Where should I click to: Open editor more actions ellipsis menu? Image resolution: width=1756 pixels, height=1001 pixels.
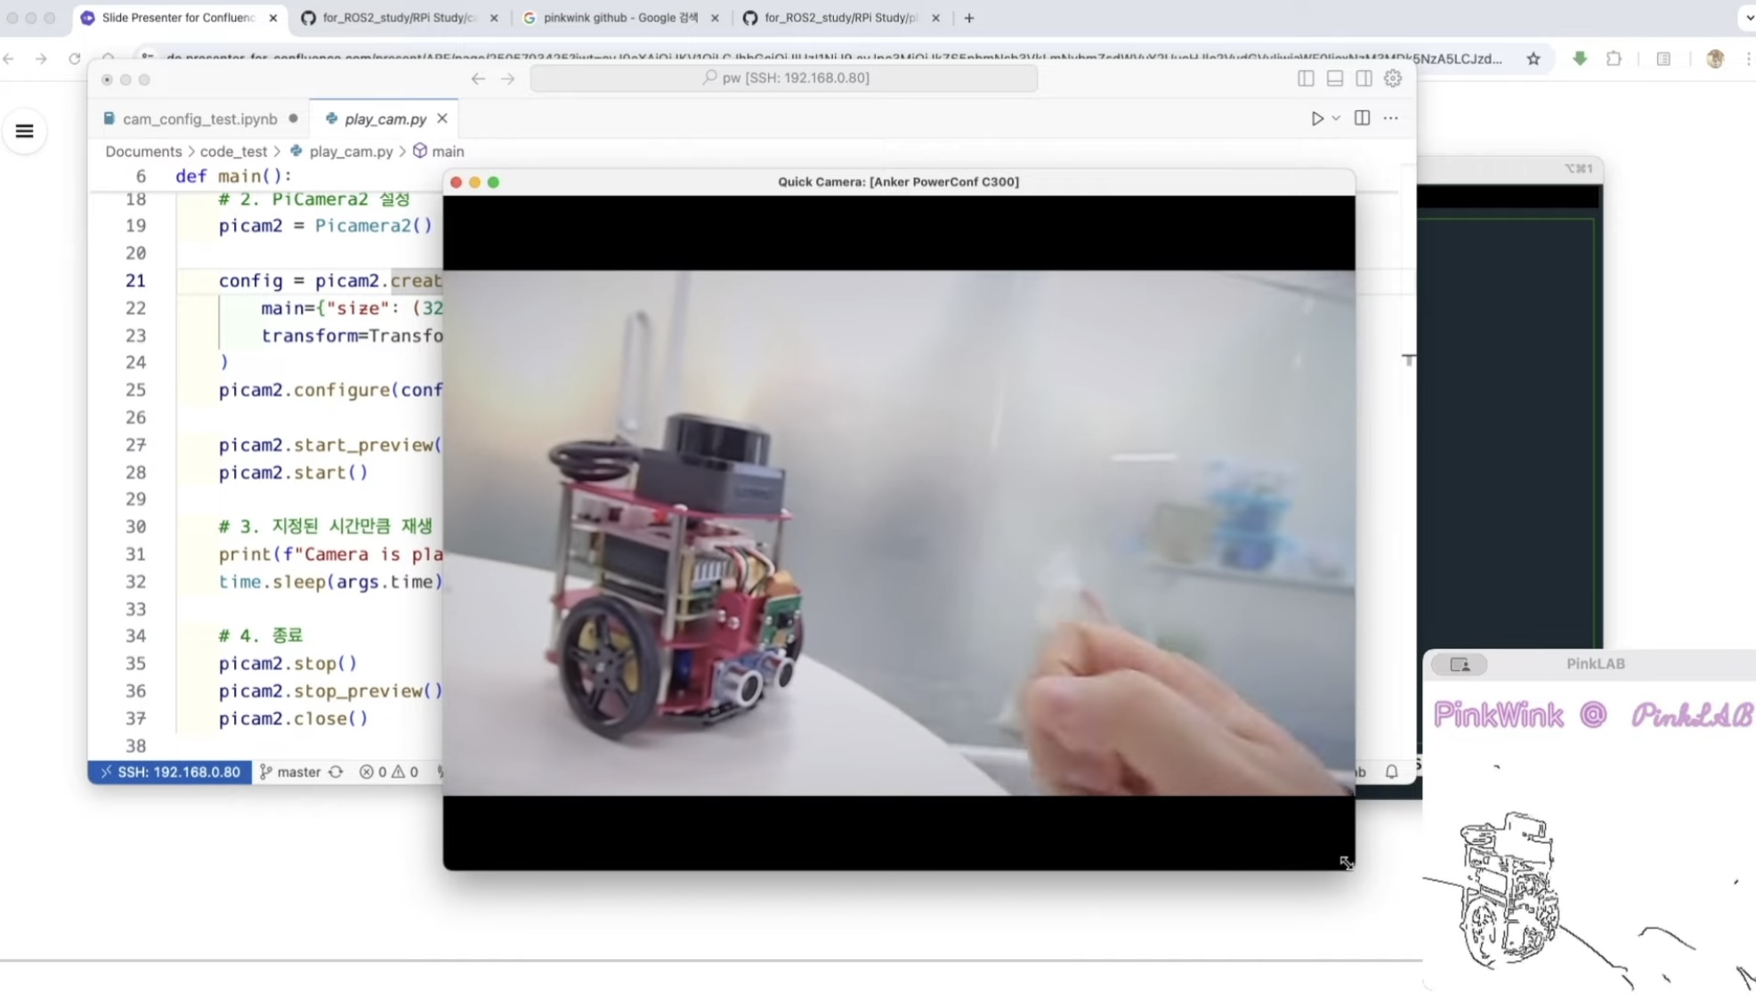click(x=1391, y=118)
